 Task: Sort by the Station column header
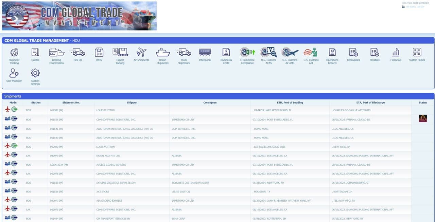coord(36,103)
